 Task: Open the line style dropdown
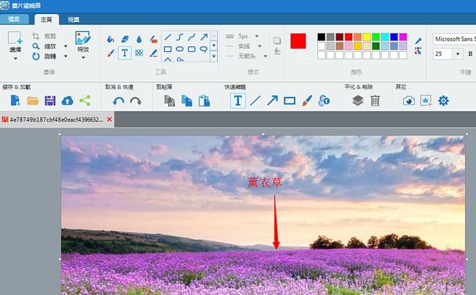[x=260, y=46]
